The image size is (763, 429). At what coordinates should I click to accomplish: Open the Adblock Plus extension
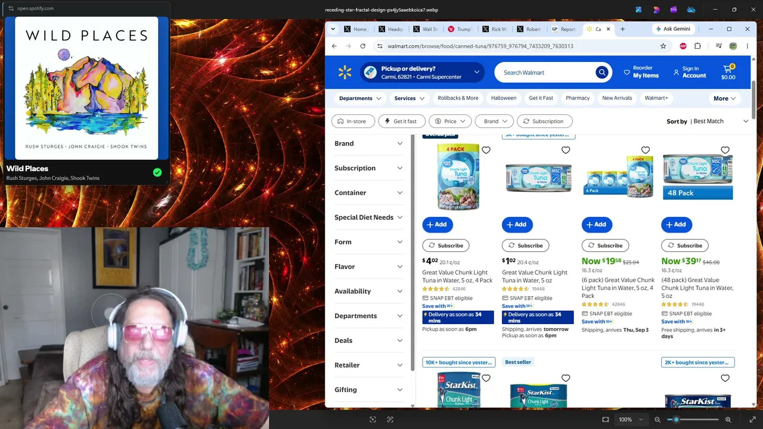683,46
